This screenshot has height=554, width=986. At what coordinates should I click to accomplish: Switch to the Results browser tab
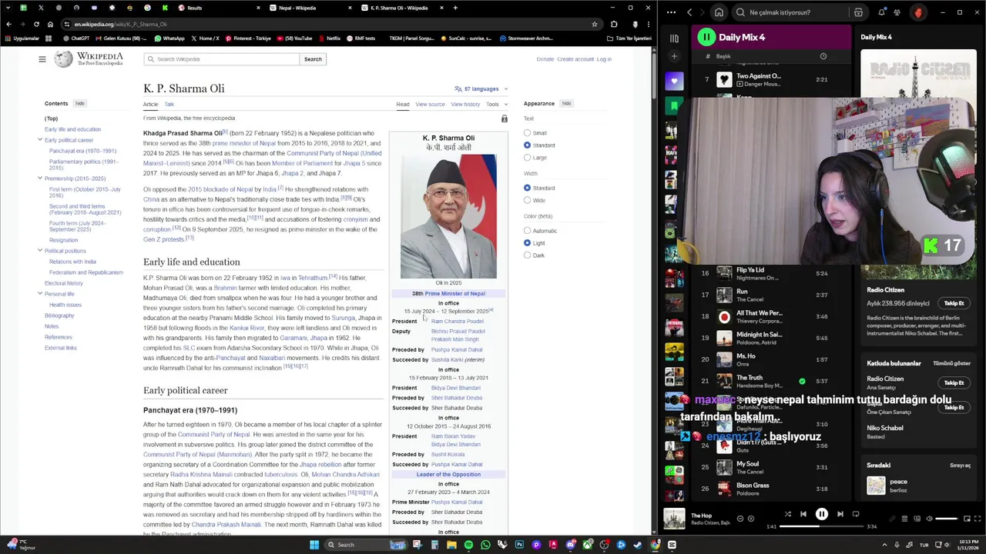(219, 8)
